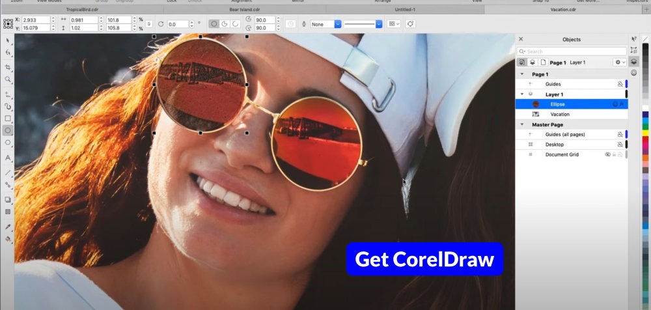Screen dimensions: 651x310
Task: Click the rotation angle field
Action: pos(178,24)
